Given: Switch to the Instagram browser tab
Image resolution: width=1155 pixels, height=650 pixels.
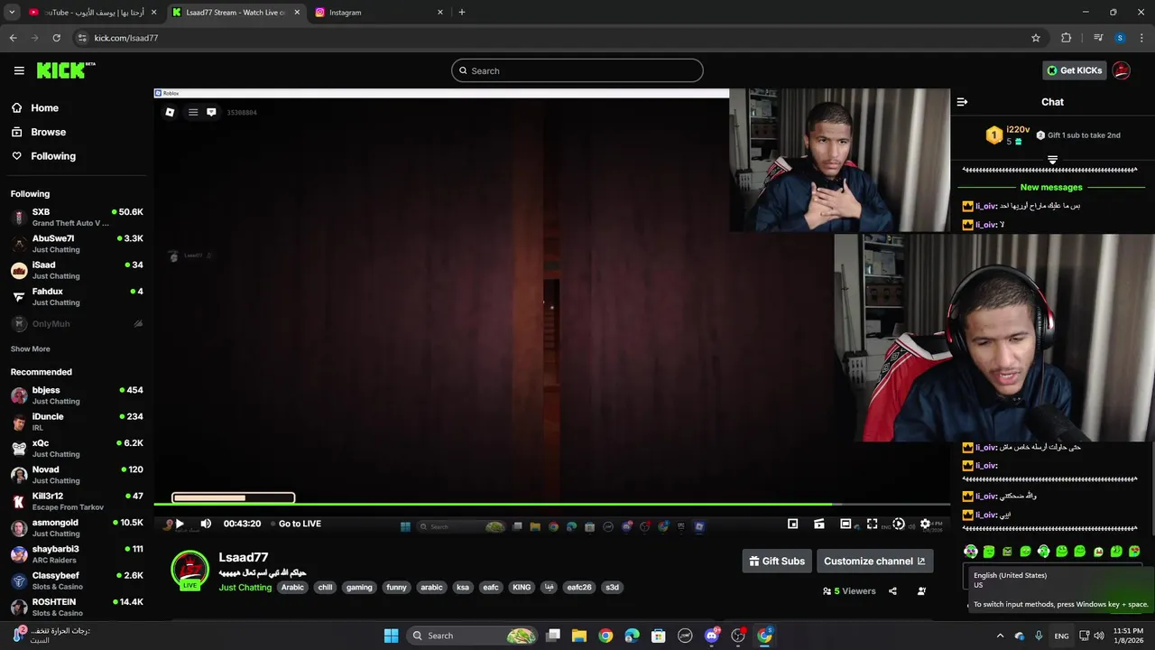Looking at the screenshot, I should [x=379, y=13].
